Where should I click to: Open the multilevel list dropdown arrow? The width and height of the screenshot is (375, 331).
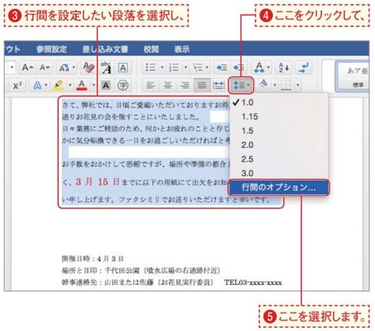(207, 67)
